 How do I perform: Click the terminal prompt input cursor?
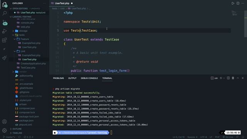point(111,132)
